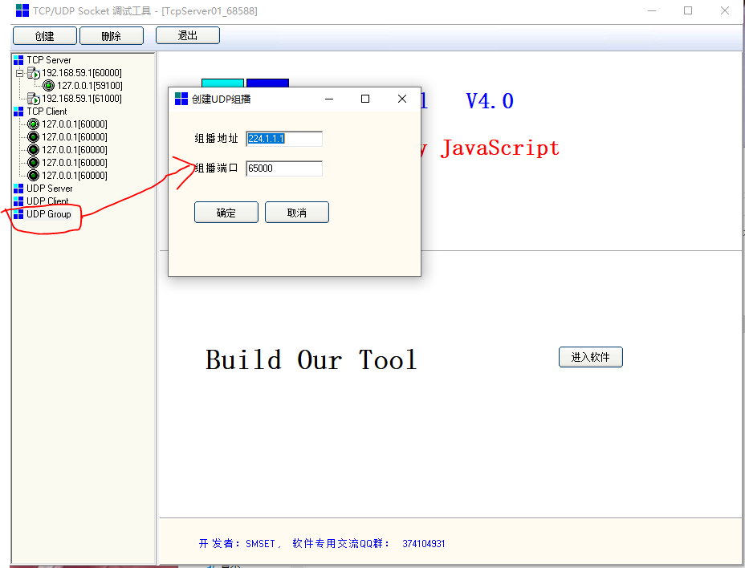This screenshot has width=745, height=568.
Task: Click the TCP Server category icon
Action: tap(18, 59)
